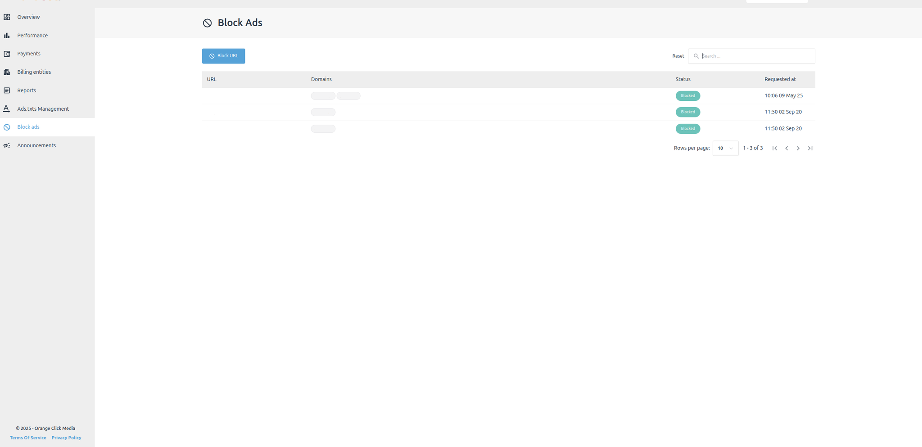
Task: Jump to the last page arrow
Action: 810,148
